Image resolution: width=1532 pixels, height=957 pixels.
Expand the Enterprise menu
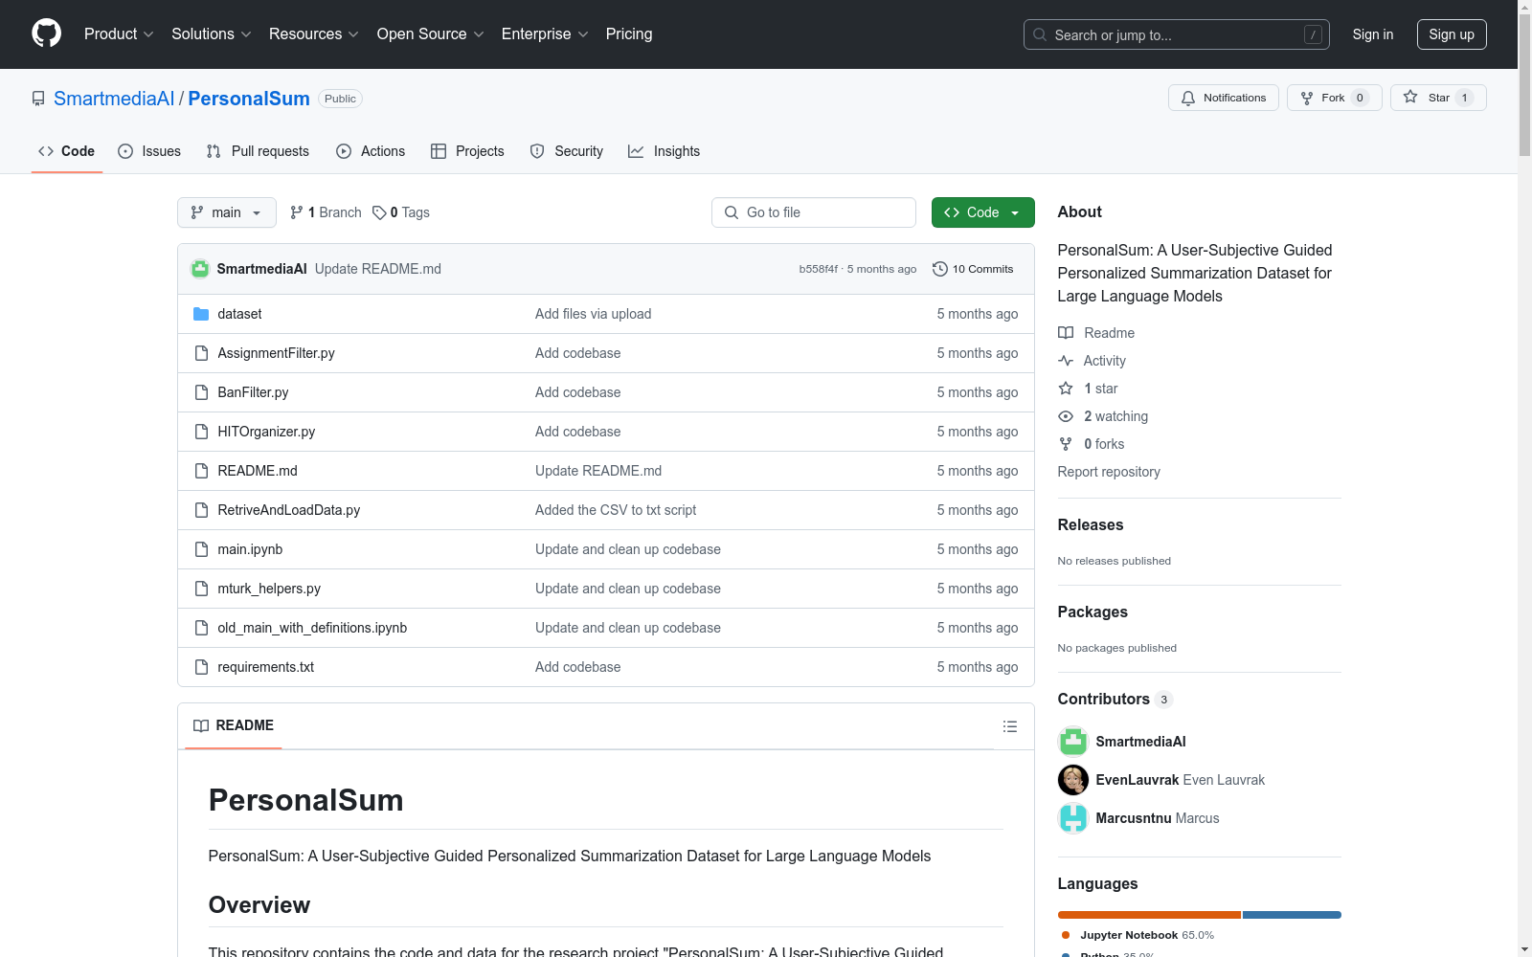545,34
